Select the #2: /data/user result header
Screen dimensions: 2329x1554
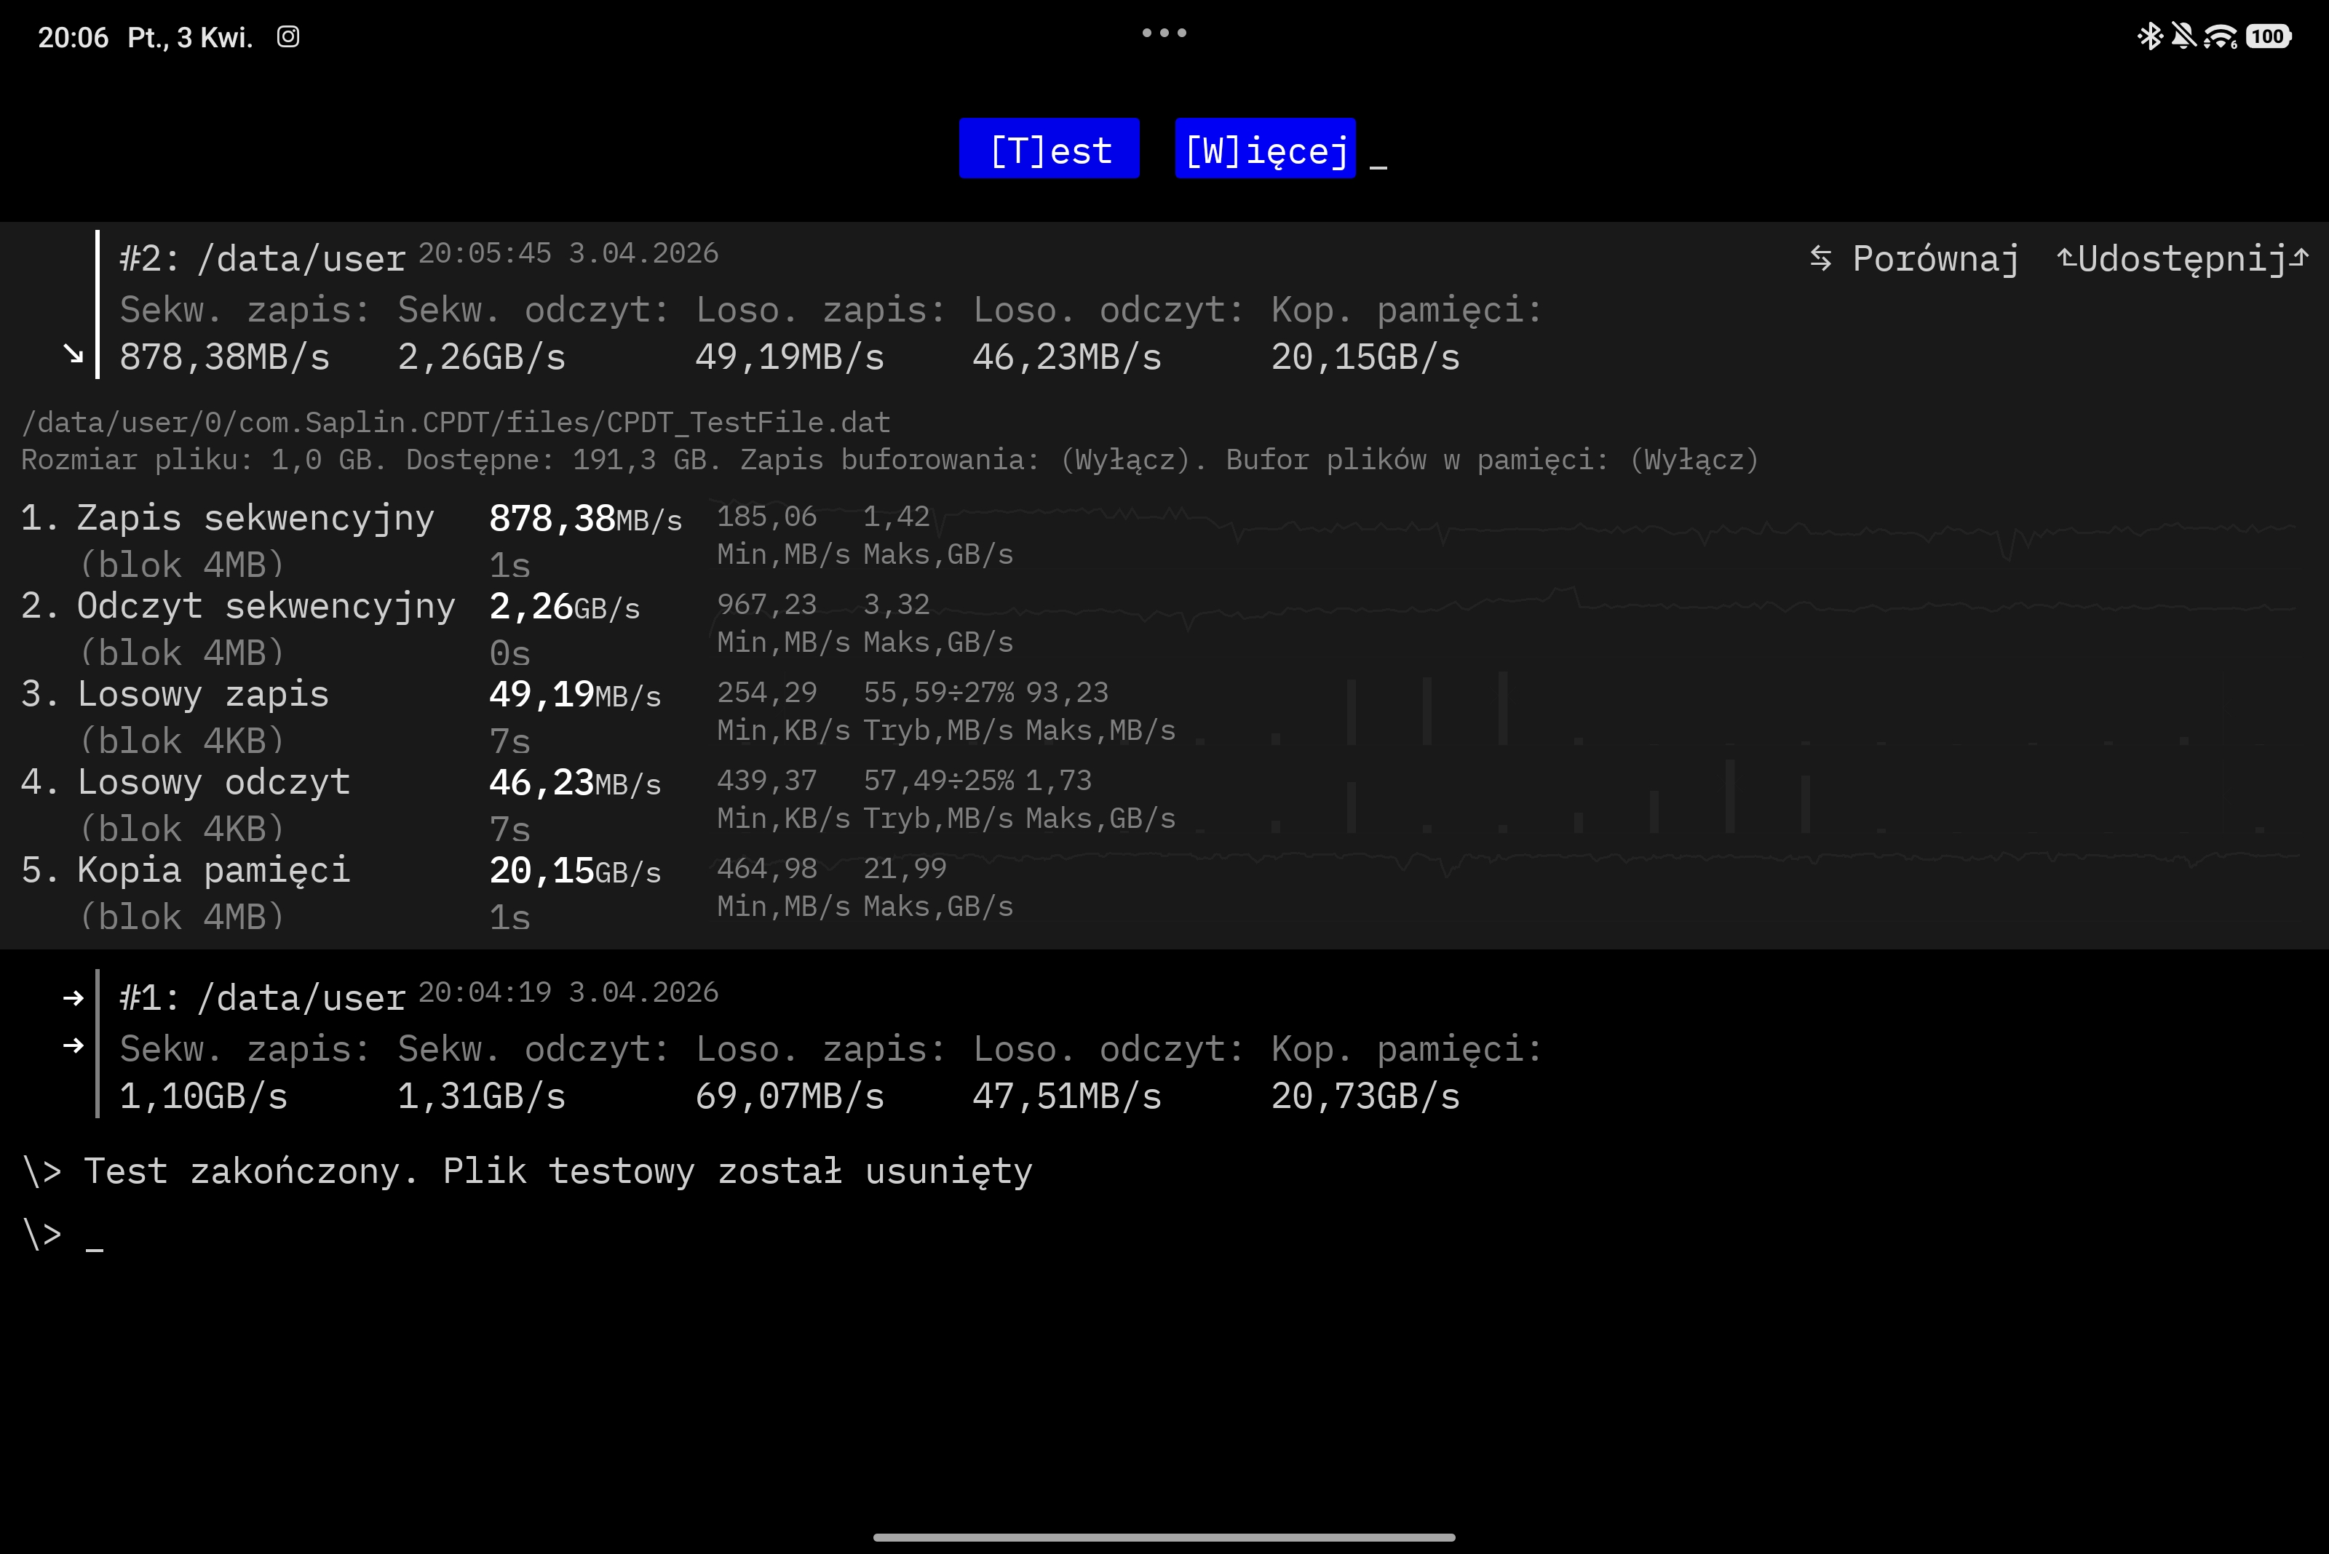(x=263, y=259)
